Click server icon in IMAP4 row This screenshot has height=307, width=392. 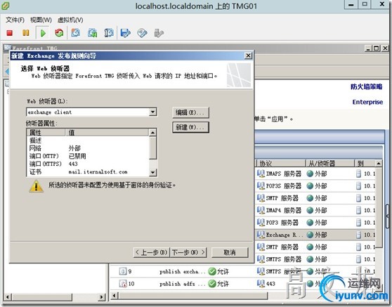[358, 210]
